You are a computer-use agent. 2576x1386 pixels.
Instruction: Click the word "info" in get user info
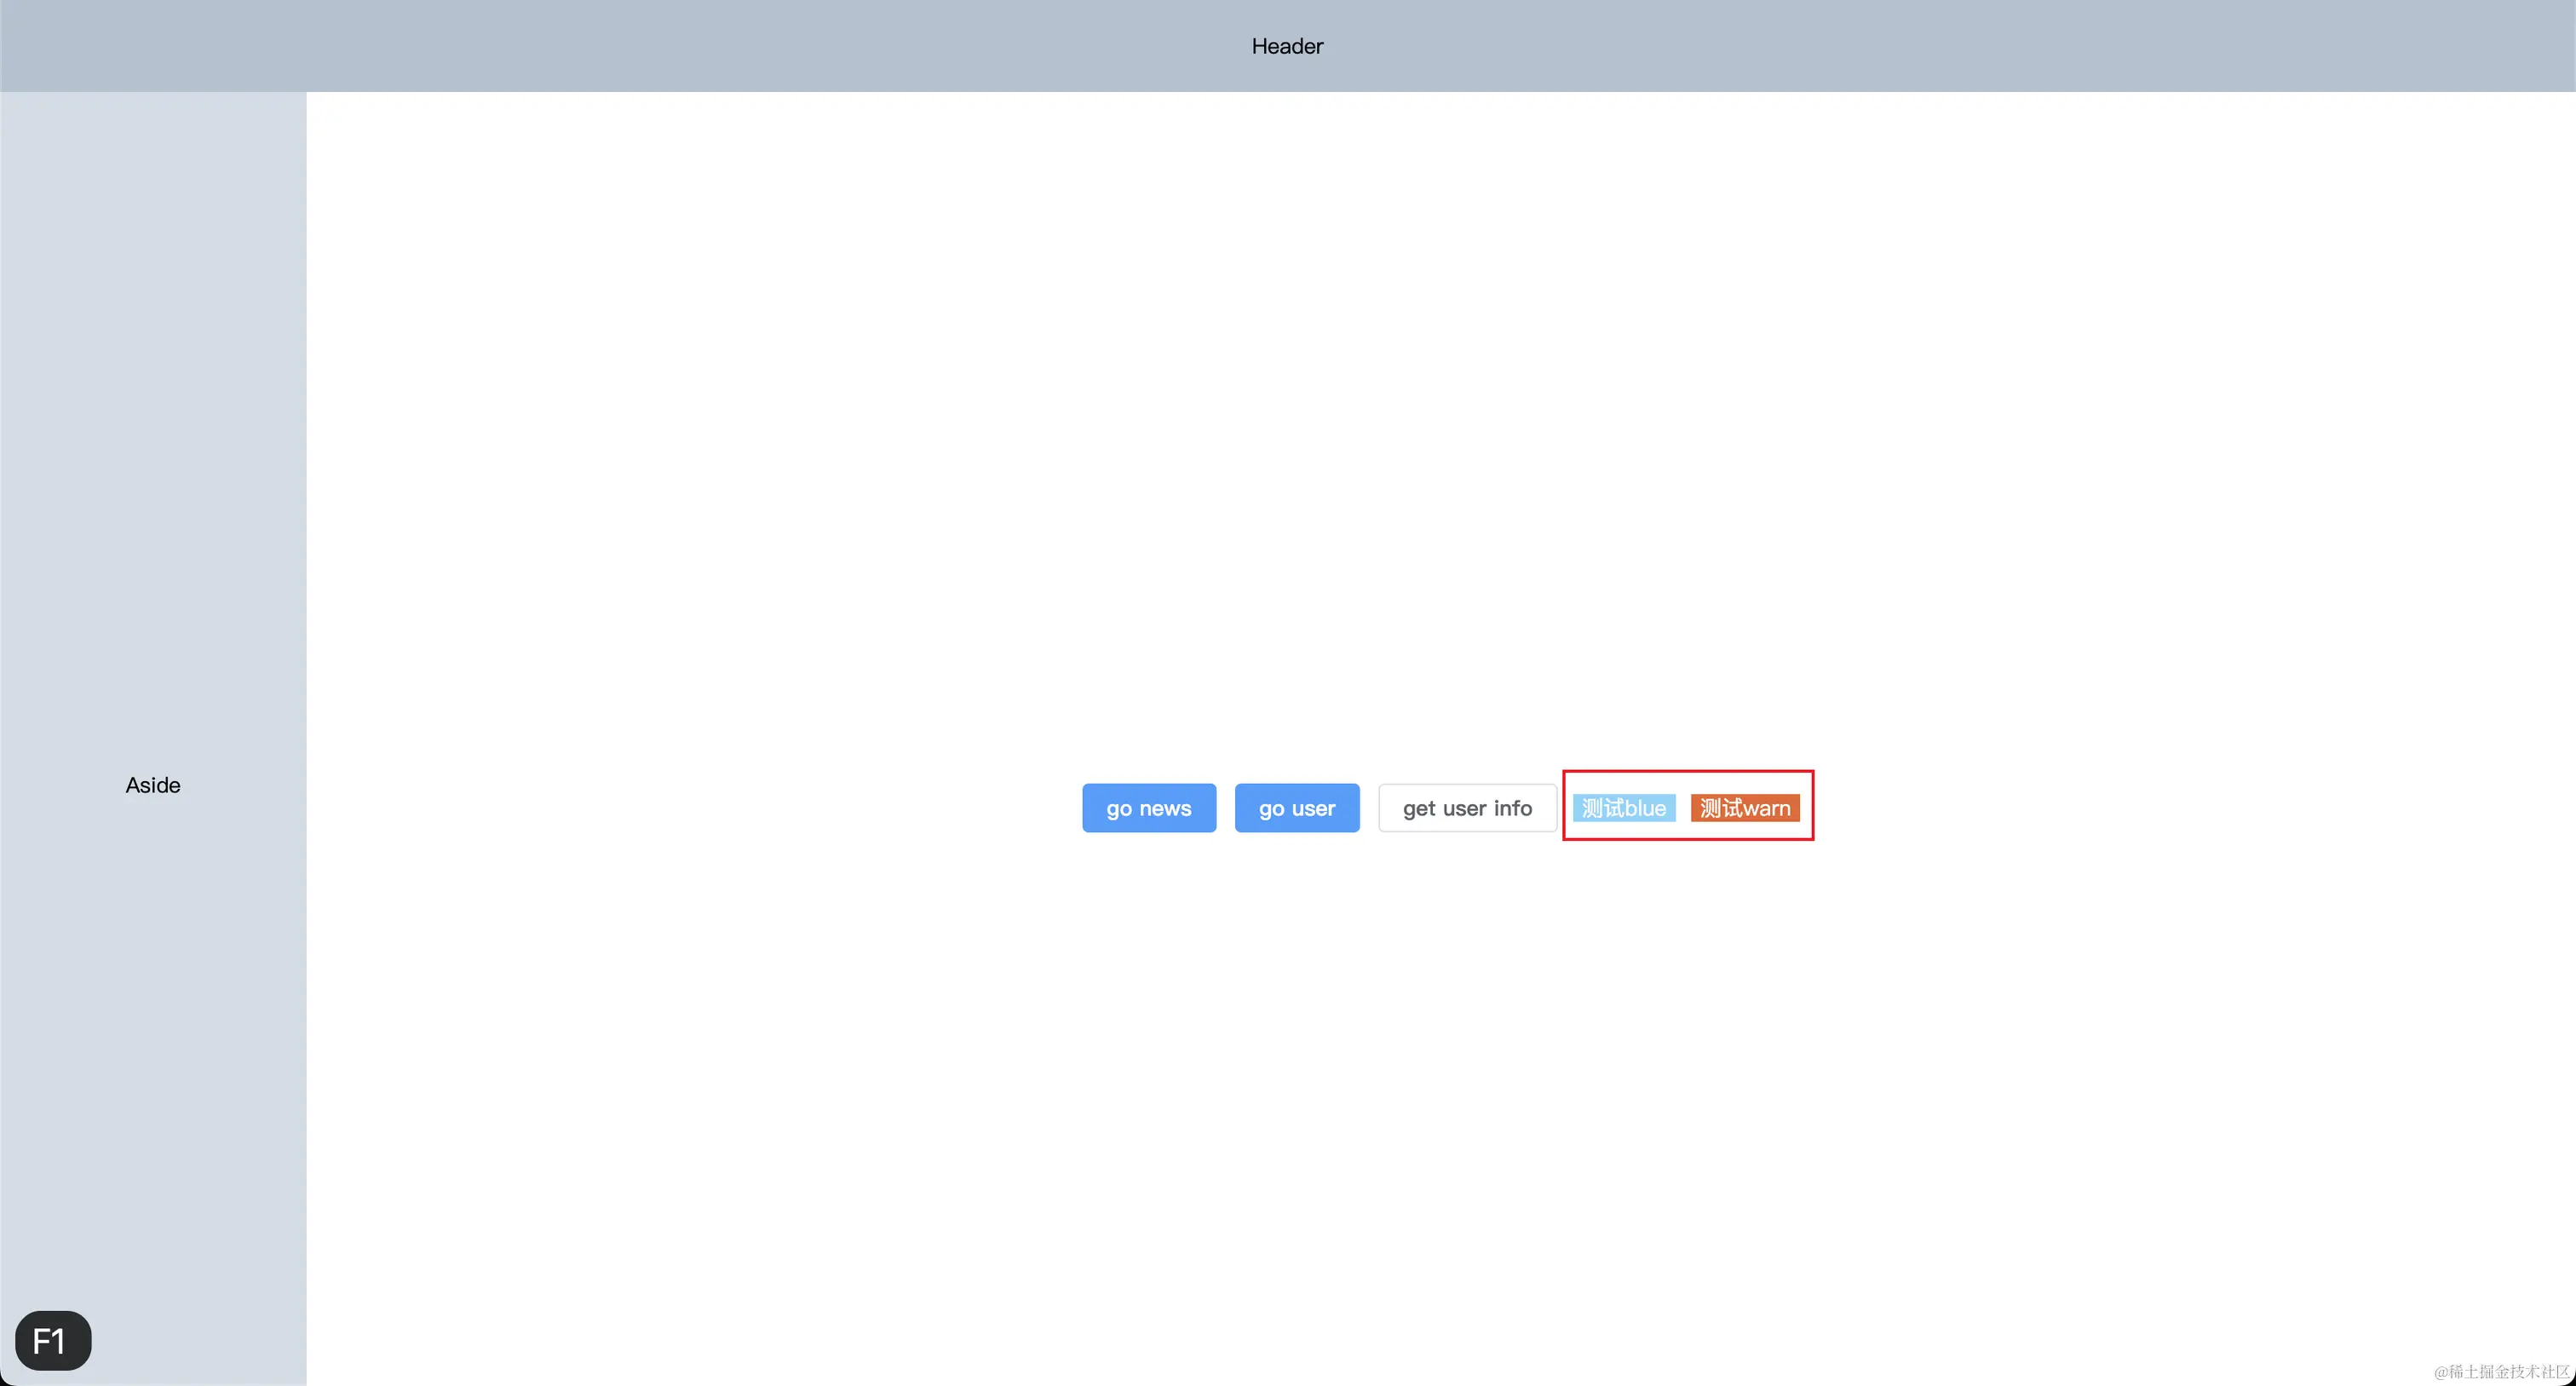coord(1512,808)
